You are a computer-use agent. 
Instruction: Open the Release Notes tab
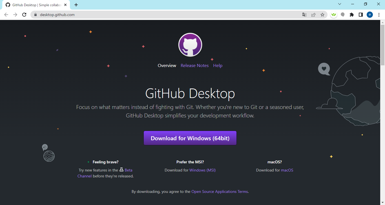tap(194, 66)
